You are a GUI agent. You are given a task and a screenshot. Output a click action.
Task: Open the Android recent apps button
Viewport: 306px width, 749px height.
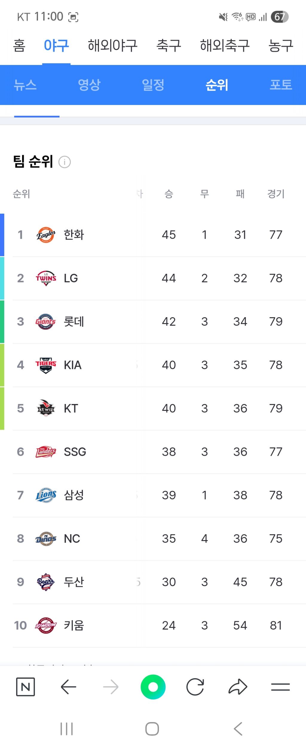67,729
